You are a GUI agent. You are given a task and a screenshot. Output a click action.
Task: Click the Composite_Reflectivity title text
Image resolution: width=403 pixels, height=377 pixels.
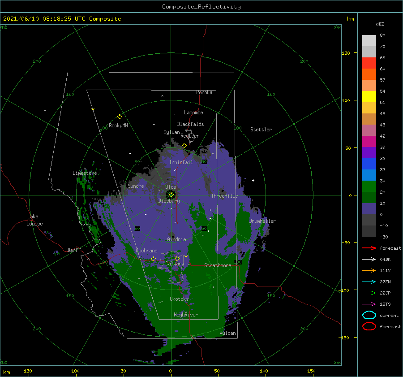point(201,7)
